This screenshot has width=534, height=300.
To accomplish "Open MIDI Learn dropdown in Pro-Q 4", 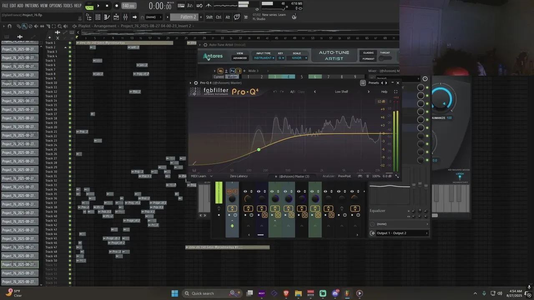I will point(202,176).
